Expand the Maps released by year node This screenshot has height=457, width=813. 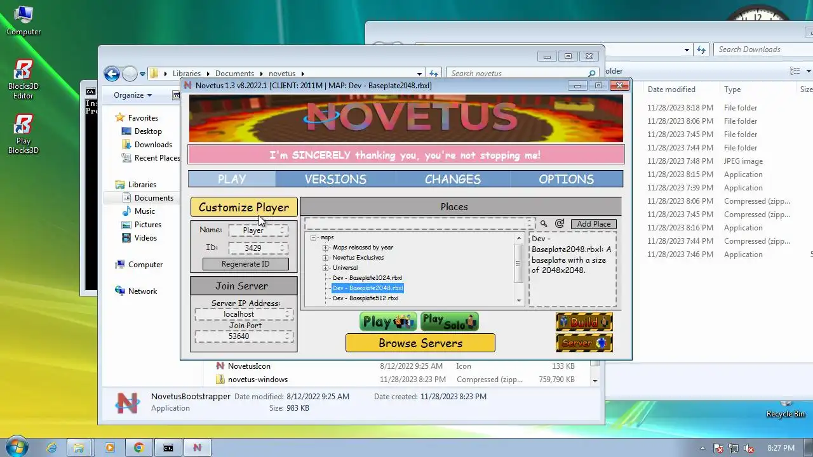pos(326,248)
